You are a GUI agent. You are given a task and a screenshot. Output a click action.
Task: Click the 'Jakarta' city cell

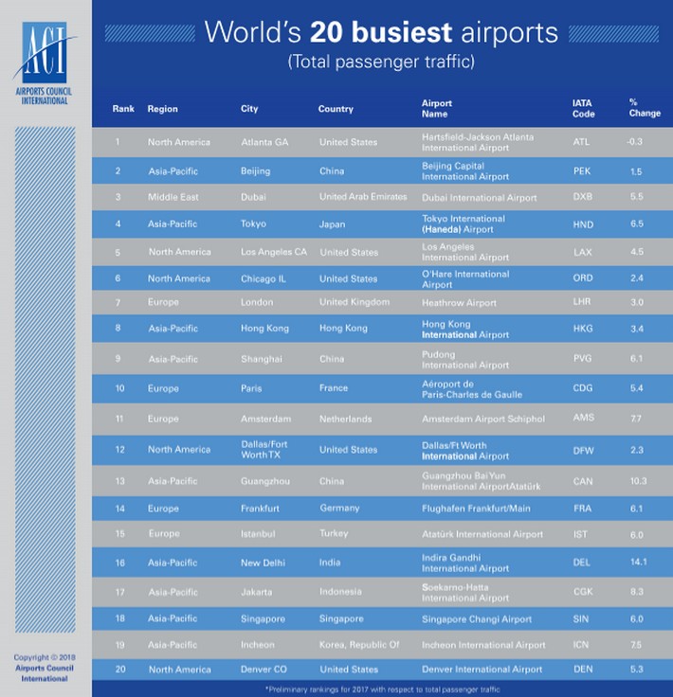(x=256, y=592)
